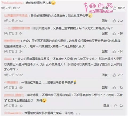128x116 pixels.
Task: Click the smiling emoji in top comment
Action: pos(53,3)
